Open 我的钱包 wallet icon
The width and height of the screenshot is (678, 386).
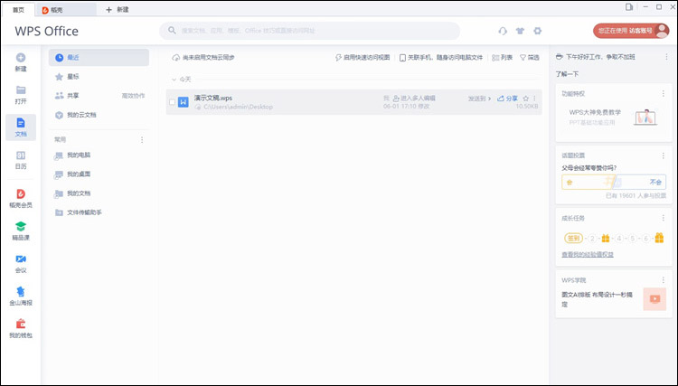(x=21, y=324)
